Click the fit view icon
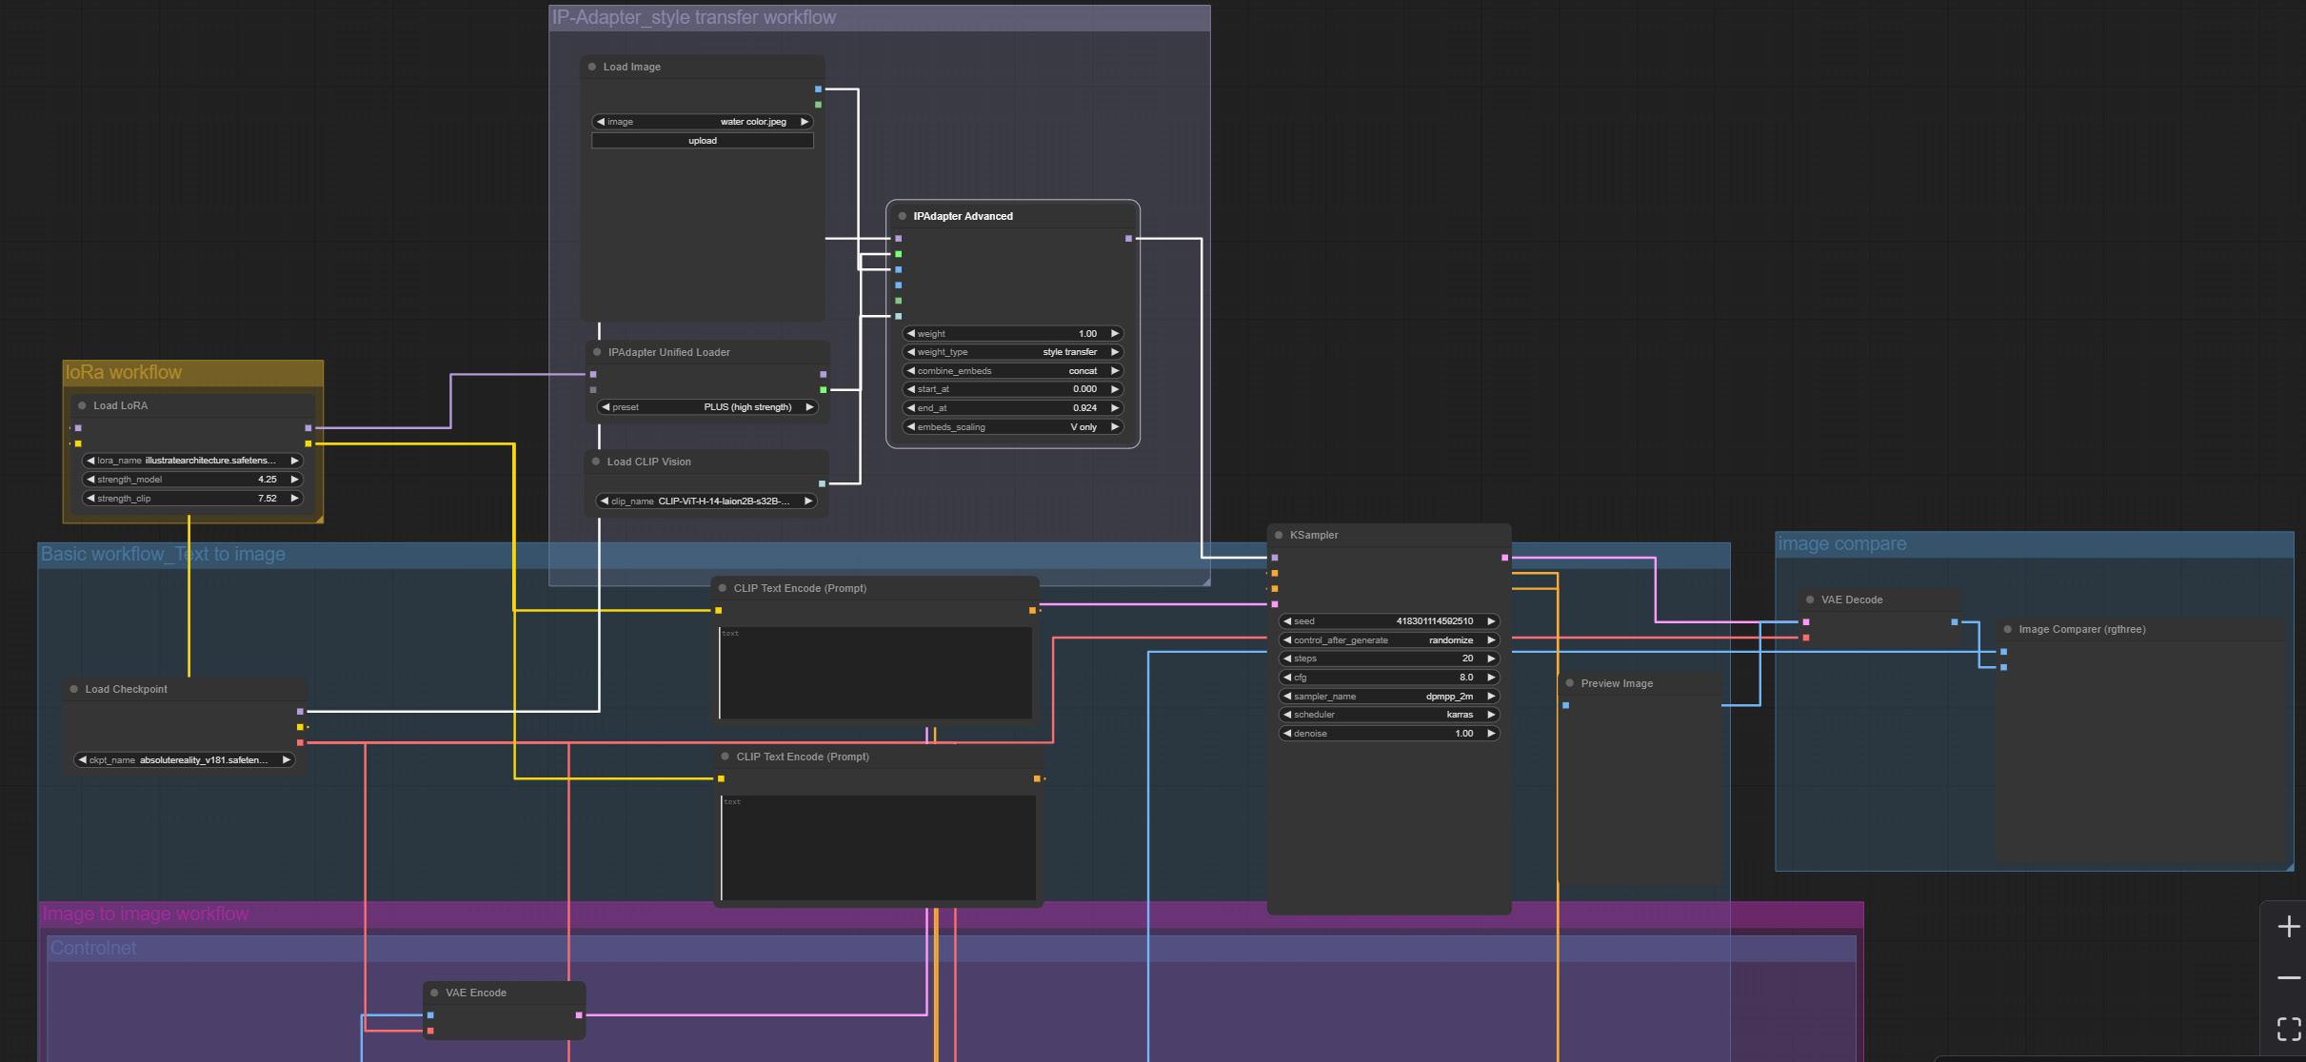Screen dimensions: 2306x1062 click(2288, 1029)
